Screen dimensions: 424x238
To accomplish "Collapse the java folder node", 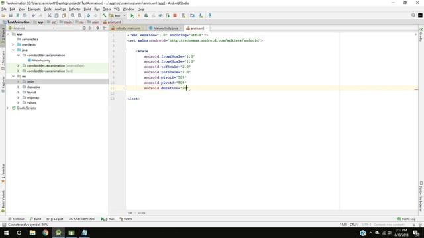I will 13,50.
